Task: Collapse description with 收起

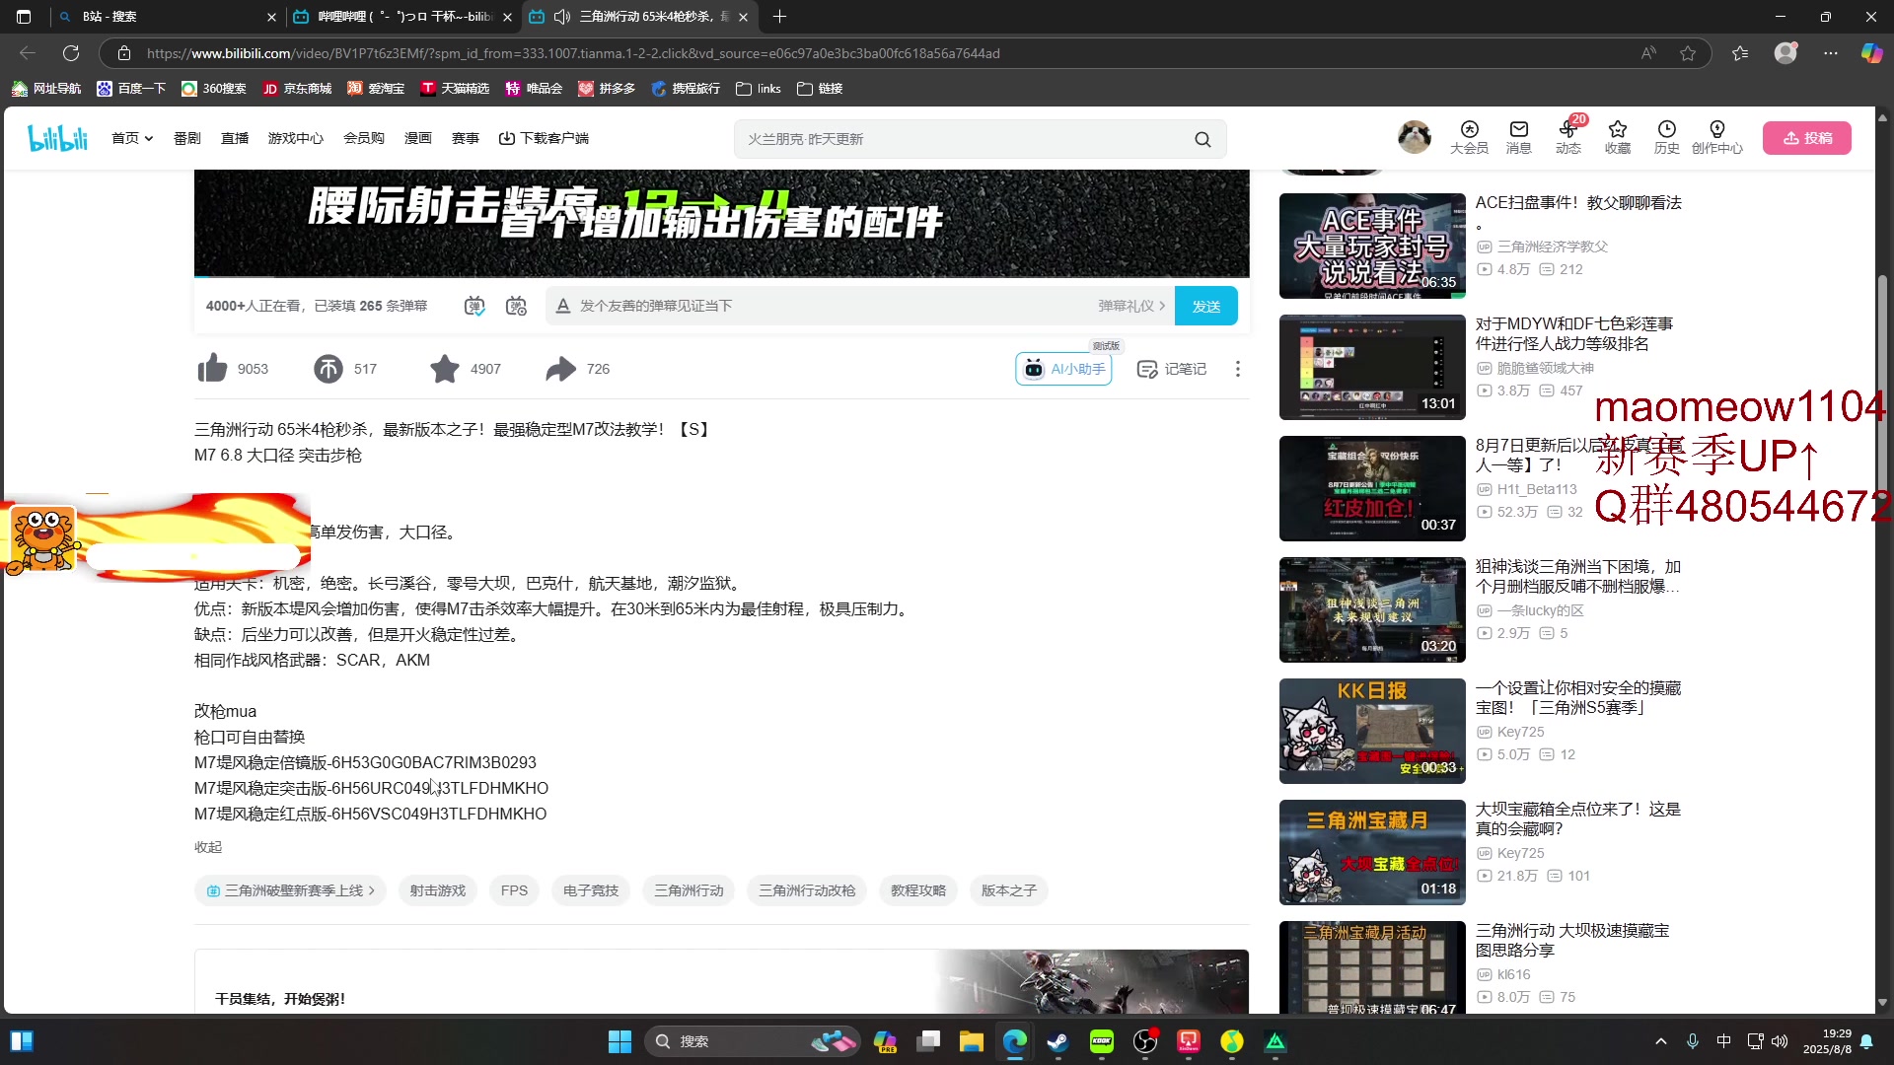Action: [x=208, y=847]
